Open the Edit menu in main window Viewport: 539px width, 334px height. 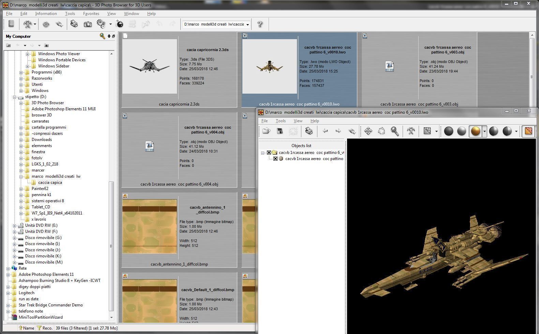(x=24, y=14)
